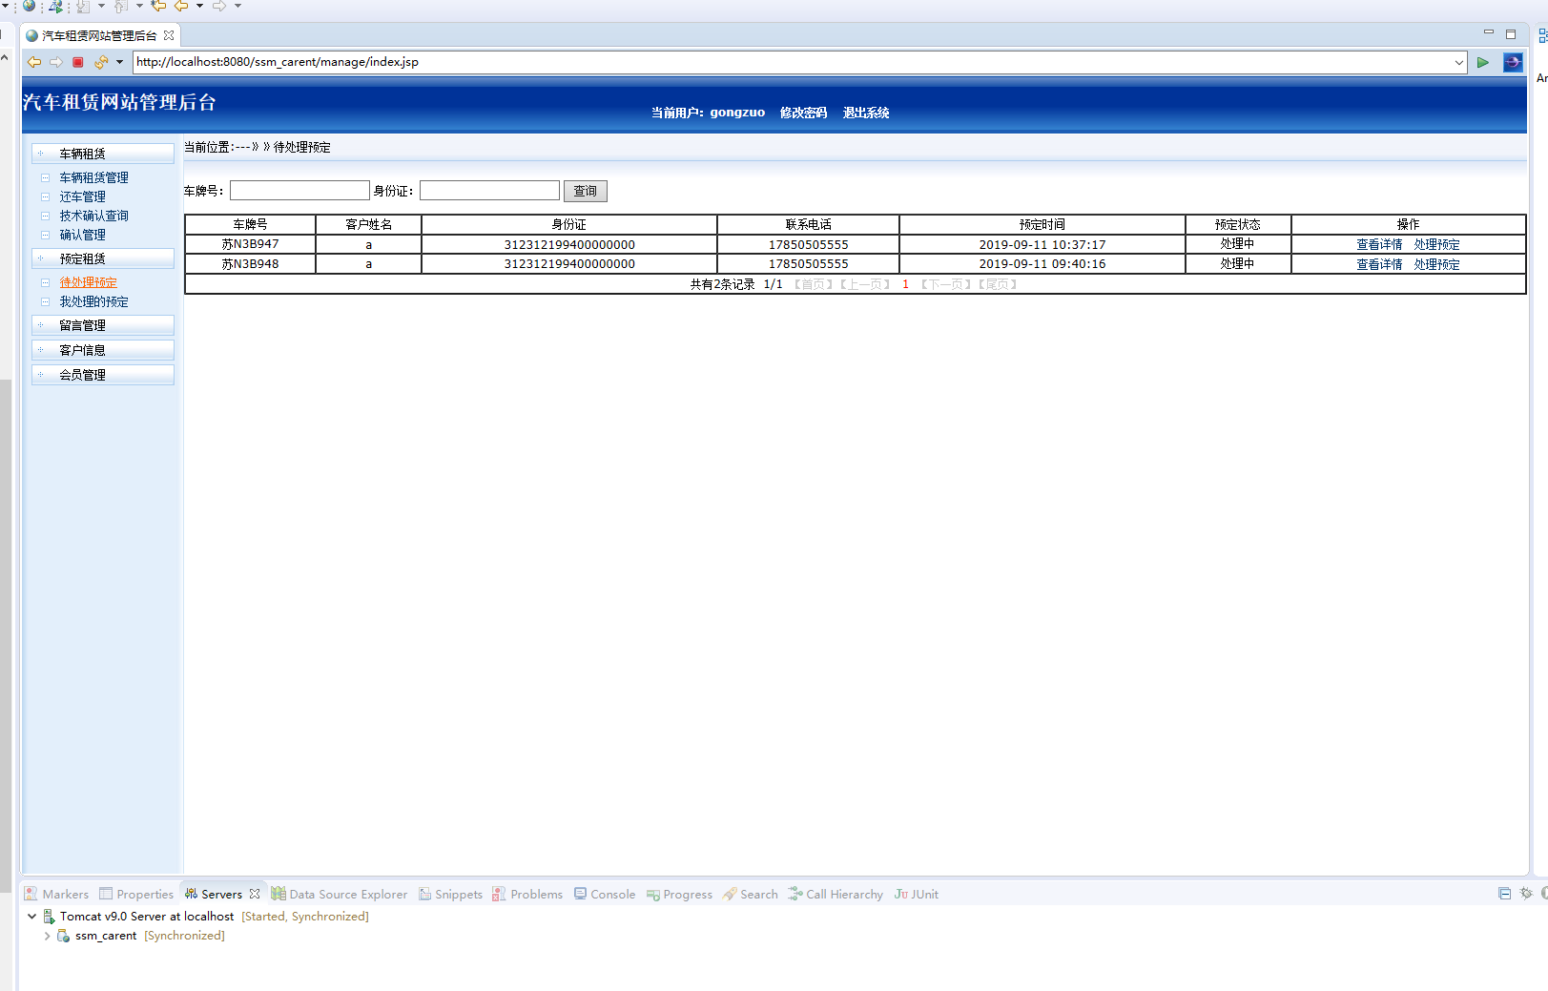Collapse the 预定租赁 sidebar section
Image resolution: width=1548 pixels, height=991 pixels.
[x=41, y=258]
